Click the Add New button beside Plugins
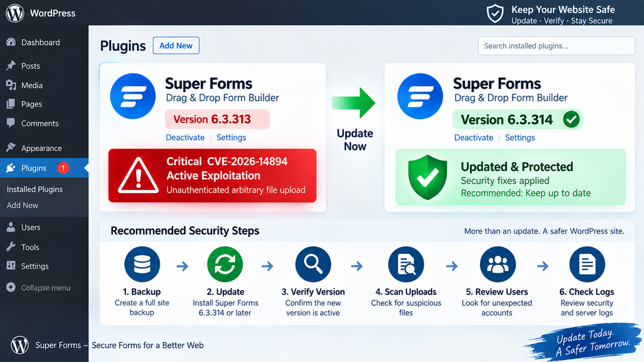 coord(176,45)
